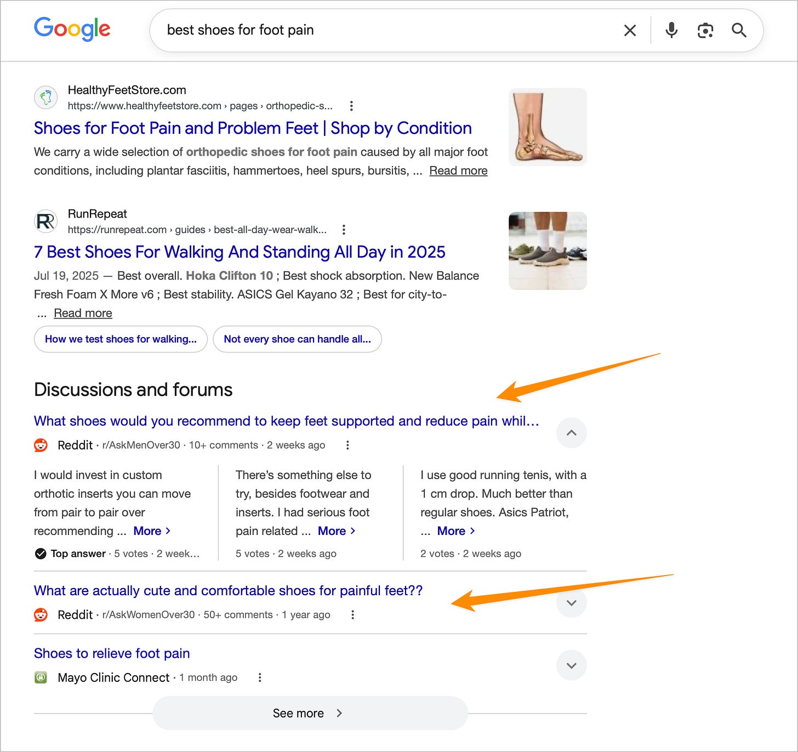
Task: Click r/AskMenOver30 subreddit text
Action: tap(141, 445)
